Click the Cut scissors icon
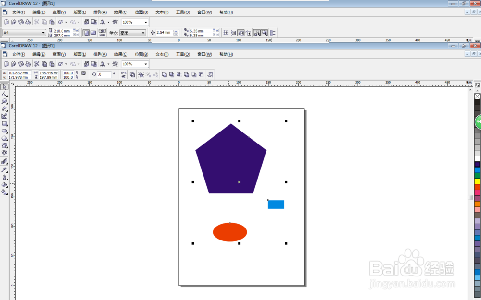Viewport: 481px width, 300px height. tap(36, 64)
